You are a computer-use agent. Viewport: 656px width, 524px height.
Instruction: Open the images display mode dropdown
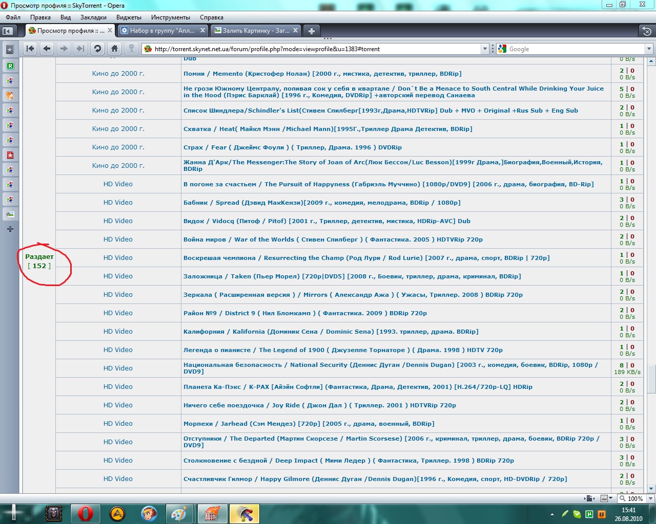click(607, 498)
